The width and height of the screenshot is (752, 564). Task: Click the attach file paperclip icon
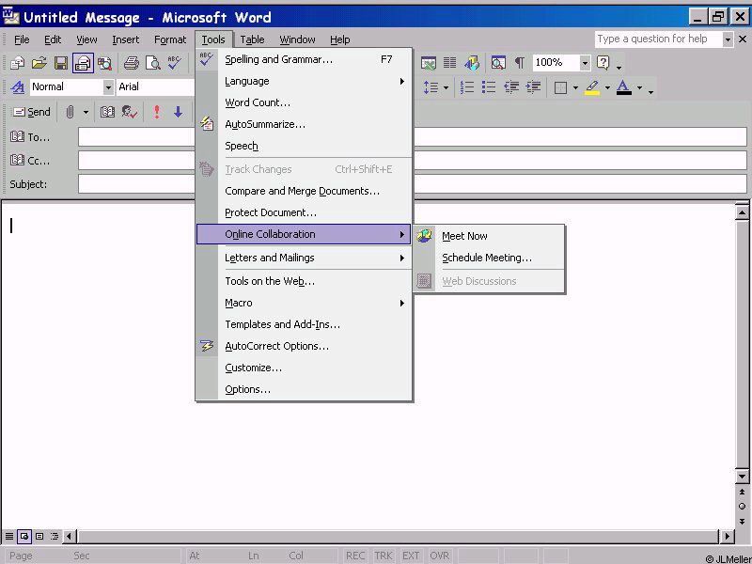70,112
